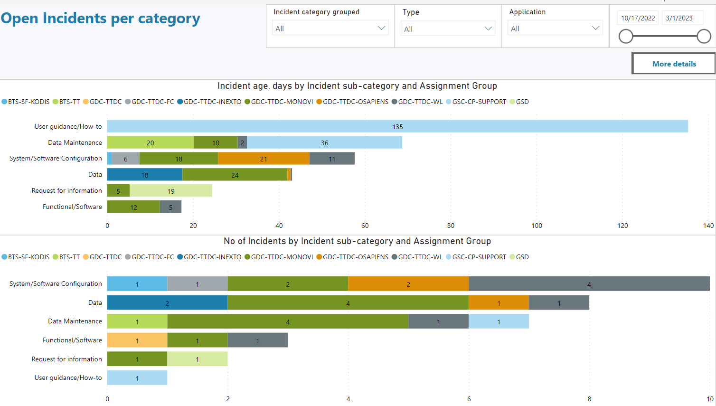Click GSC-CP-SUPPORT legend in bottom chart

click(476, 257)
